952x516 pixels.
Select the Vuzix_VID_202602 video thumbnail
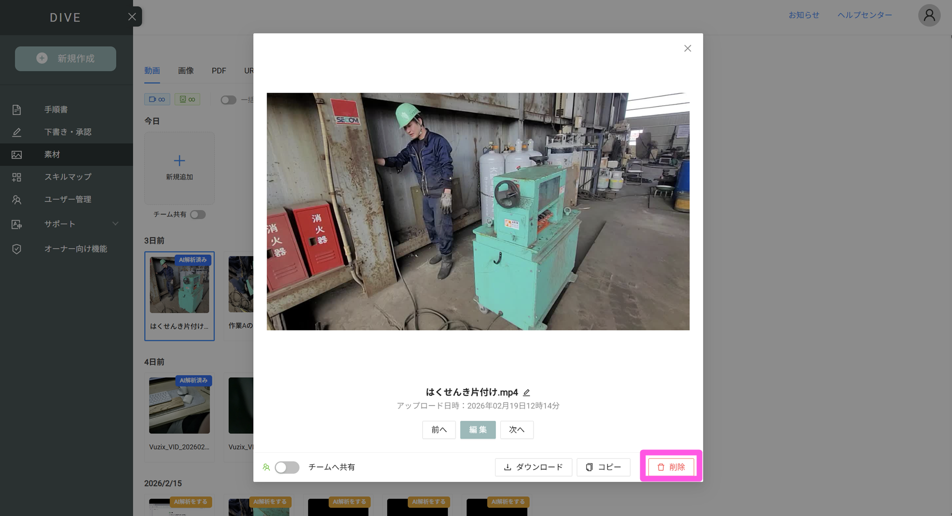tap(179, 406)
